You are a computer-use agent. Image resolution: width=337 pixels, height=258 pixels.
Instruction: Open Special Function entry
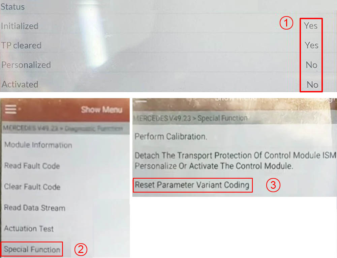[32, 249]
